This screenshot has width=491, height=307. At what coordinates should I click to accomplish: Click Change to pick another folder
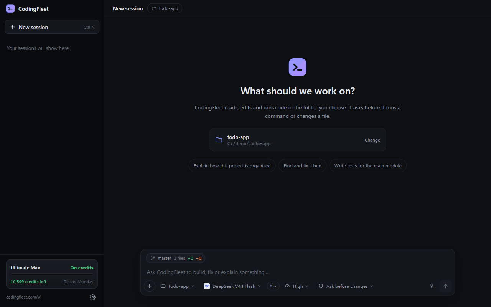pyautogui.click(x=372, y=140)
